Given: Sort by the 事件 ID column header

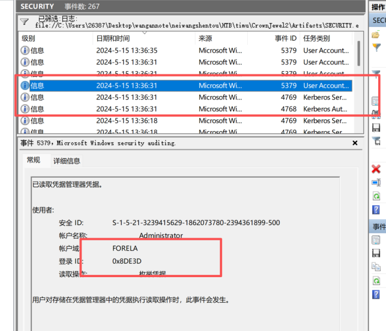Looking at the screenshot, I should (274, 38).
